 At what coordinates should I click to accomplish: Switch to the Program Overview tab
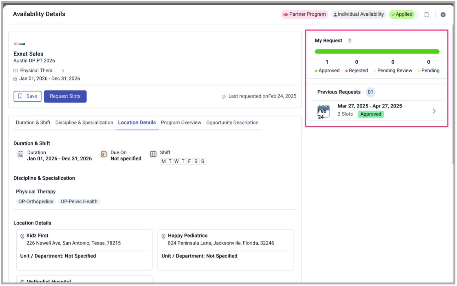tap(181, 123)
